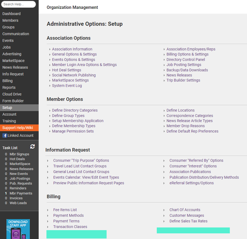
Task: Open the Support Help/Wiki sidebar item
Action: click(x=18, y=128)
